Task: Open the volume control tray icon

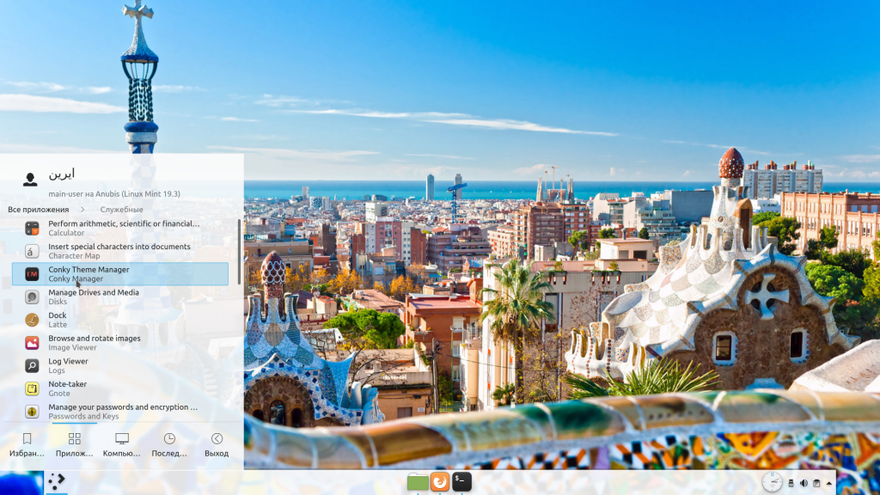Action: (804, 483)
